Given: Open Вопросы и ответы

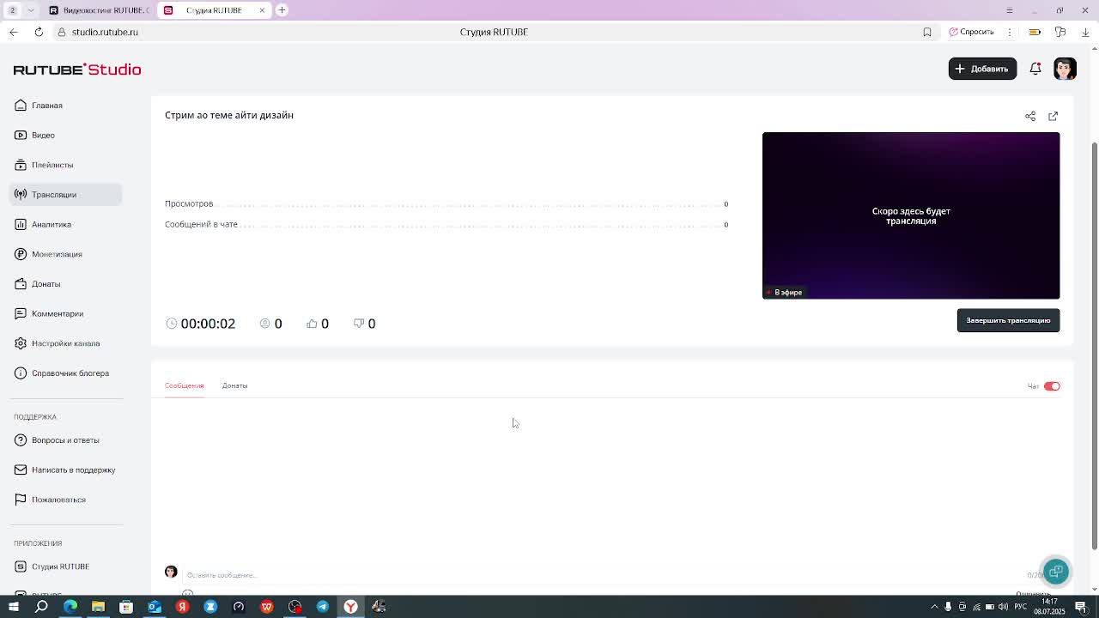Looking at the screenshot, I should [x=65, y=440].
